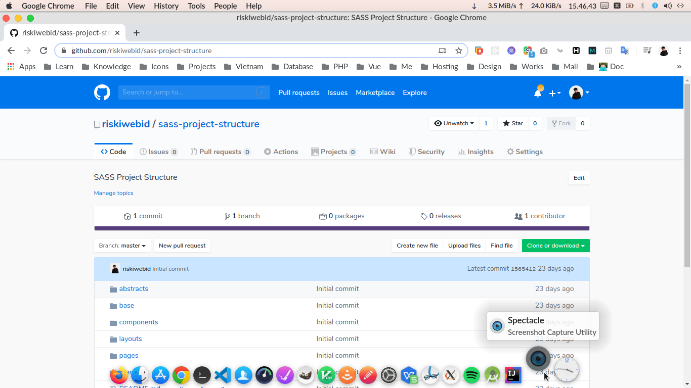
Task: Click the Bluetooth icon in menu bar
Action: [642, 6]
